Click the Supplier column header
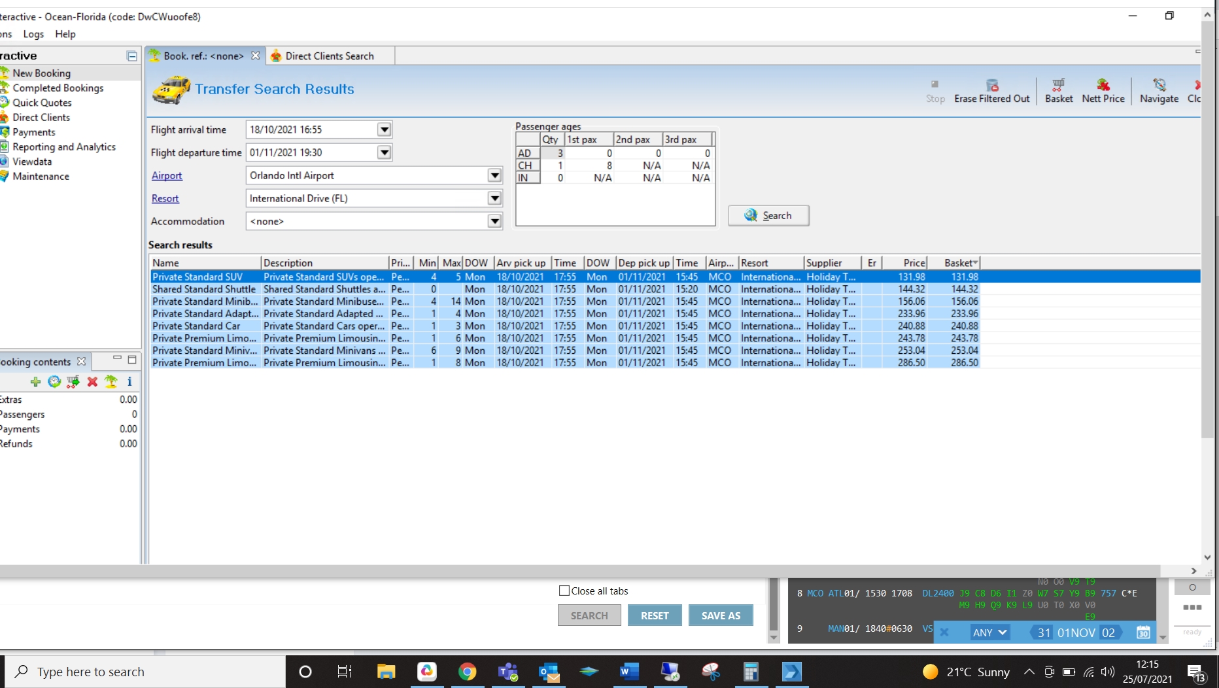 833,262
